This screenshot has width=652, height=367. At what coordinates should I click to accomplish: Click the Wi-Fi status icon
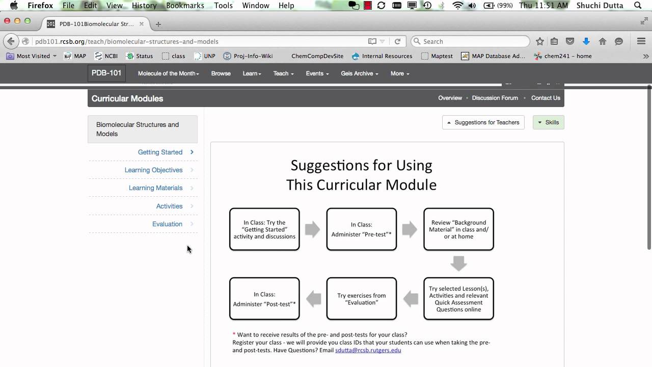(457, 6)
